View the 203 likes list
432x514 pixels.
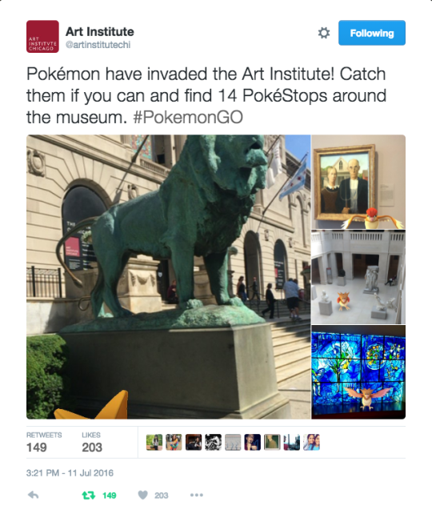(x=92, y=444)
